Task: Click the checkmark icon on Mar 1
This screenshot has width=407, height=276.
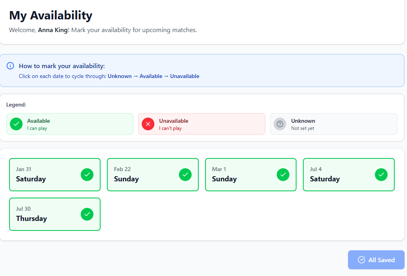Action: 283,175
